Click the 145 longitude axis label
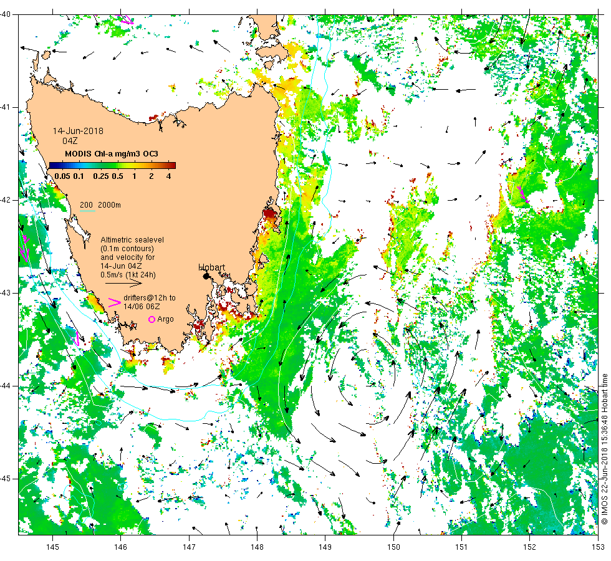 [52, 547]
